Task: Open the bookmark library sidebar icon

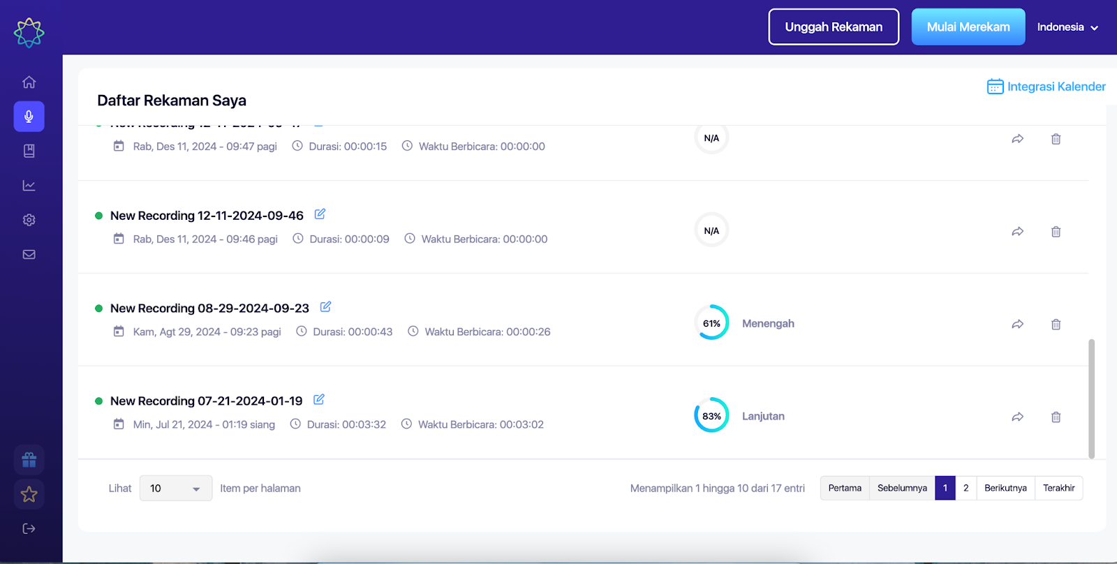Action: [29, 151]
